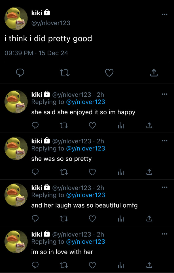This screenshot has width=174, height=273.
Task: Open the 09:39 PM · 15 Dec 24 timestamp
Action: pos(36,53)
